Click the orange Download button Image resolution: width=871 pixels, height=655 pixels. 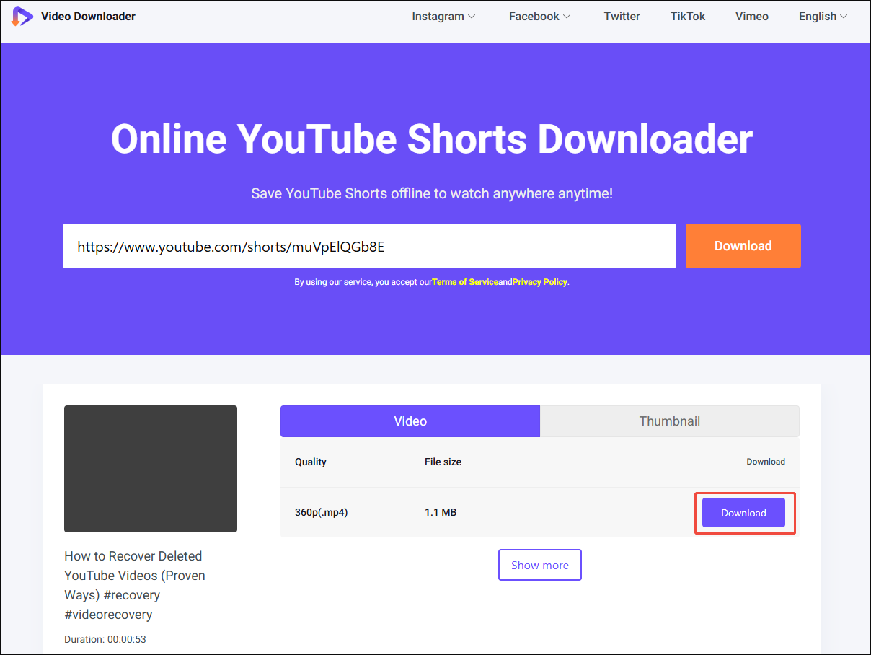743,246
